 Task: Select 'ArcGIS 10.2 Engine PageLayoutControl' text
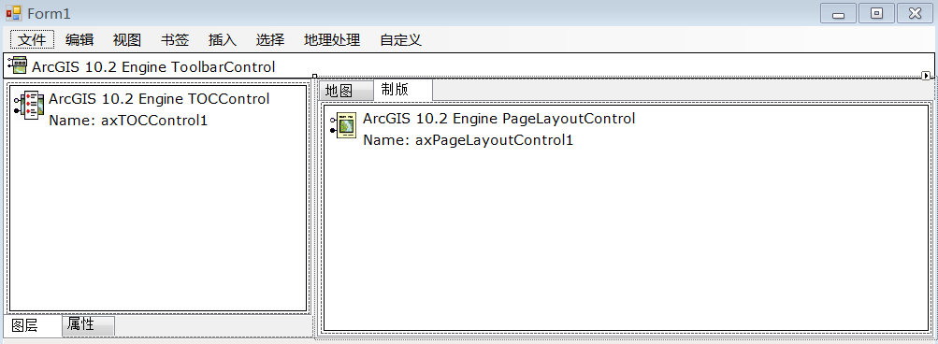click(498, 119)
